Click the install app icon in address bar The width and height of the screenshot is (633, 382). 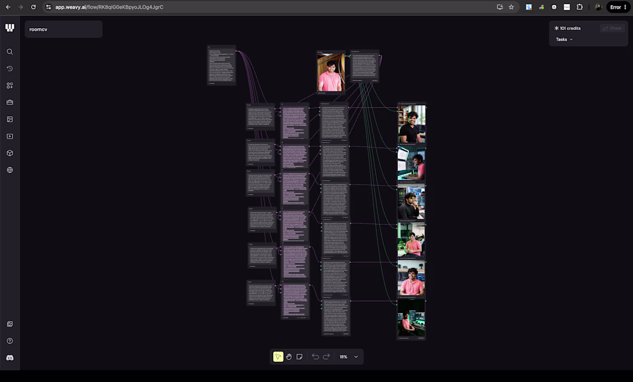click(x=499, y=7)
